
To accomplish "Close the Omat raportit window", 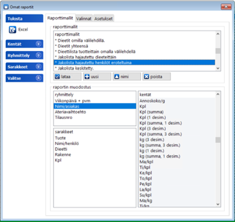I will [x=226, y=7].
